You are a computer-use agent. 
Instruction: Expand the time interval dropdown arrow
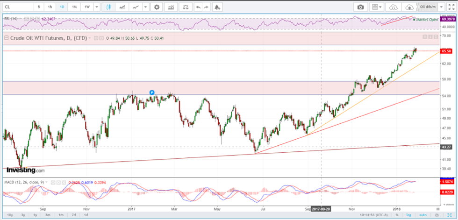[96, 7]
